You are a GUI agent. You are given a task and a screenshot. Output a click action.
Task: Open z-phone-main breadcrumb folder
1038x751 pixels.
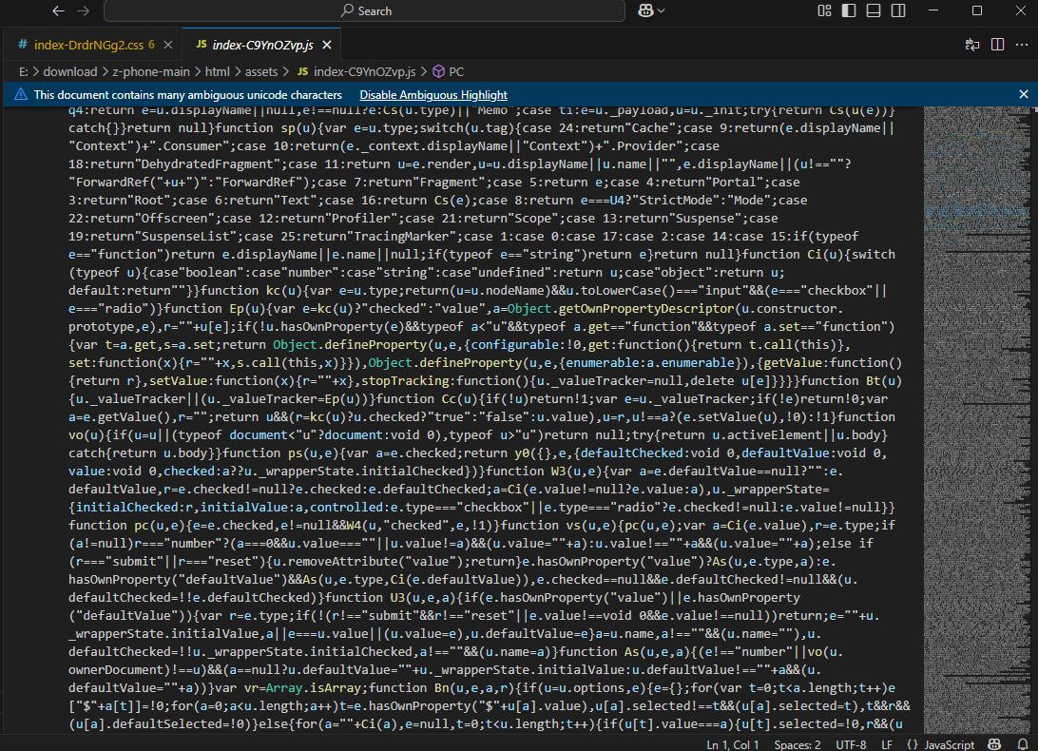click(151, 71)
